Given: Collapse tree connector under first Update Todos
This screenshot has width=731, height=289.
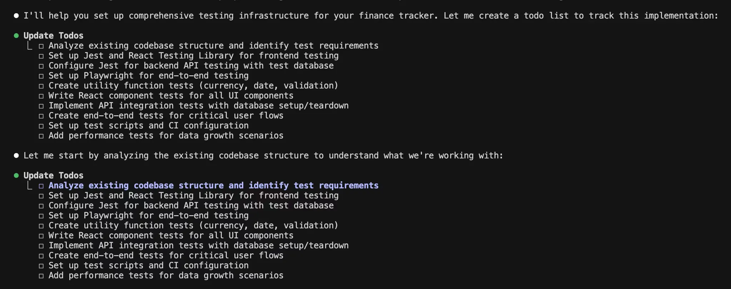Looking at the screenshot, I should 30,46.
